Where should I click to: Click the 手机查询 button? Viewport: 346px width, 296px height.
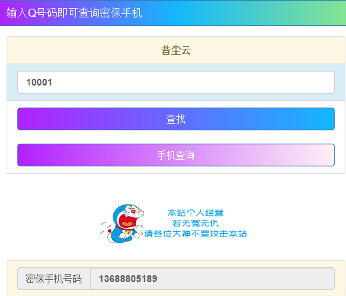[x=176, y=155]
